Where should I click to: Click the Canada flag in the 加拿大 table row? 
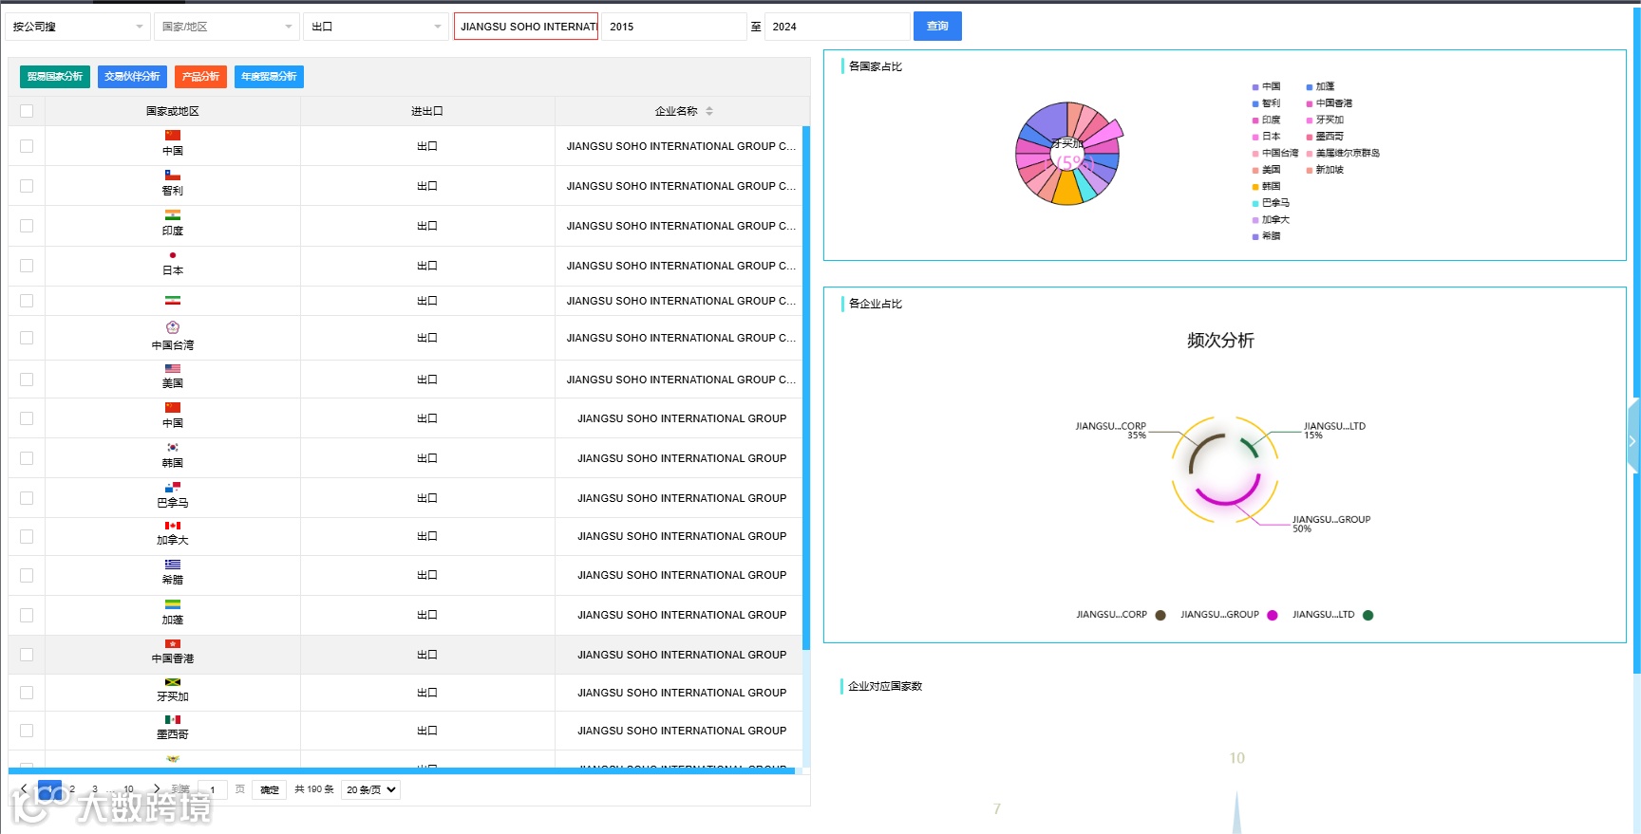[x=172, y=526]
